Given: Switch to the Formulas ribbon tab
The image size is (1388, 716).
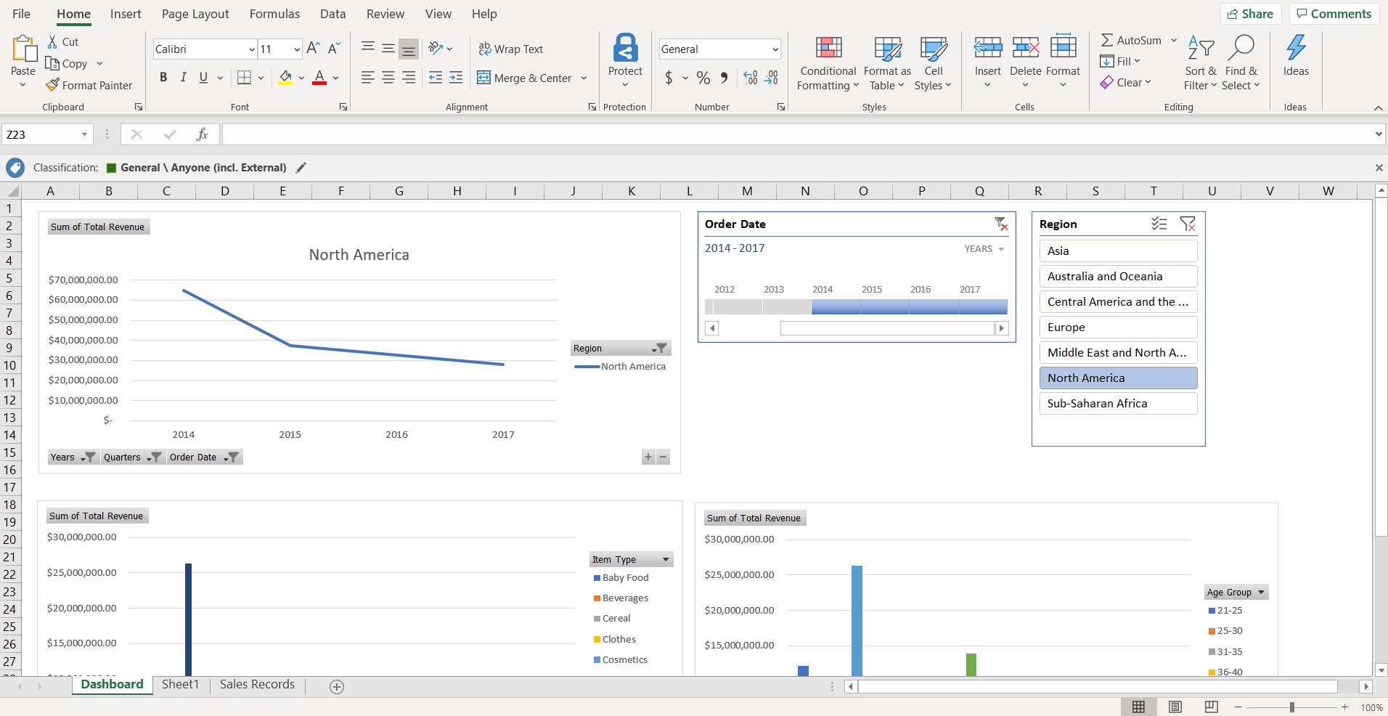Looking at the screenshot, I should [x=274, y=13].
